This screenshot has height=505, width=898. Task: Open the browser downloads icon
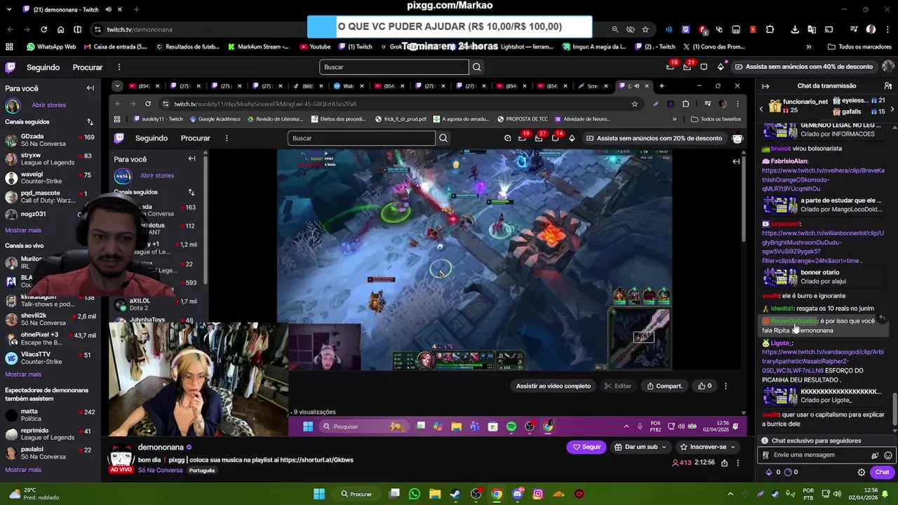coord(795,29)
